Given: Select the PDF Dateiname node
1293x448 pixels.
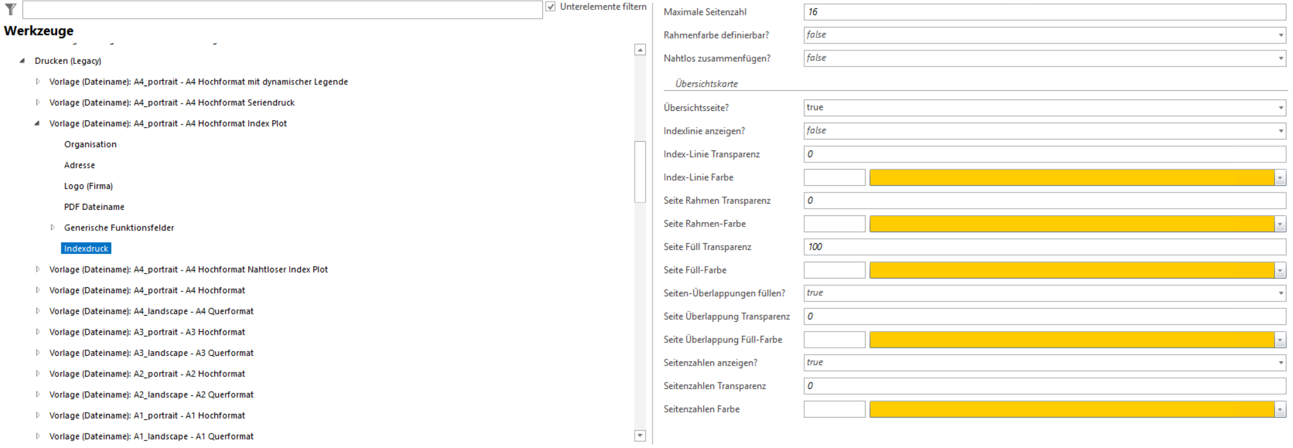Looking at the screenshot, I should (x=94, y=207).
